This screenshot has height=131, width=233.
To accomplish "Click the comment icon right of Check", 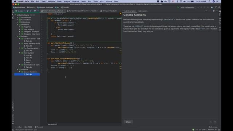I will [x=215, y=122].
